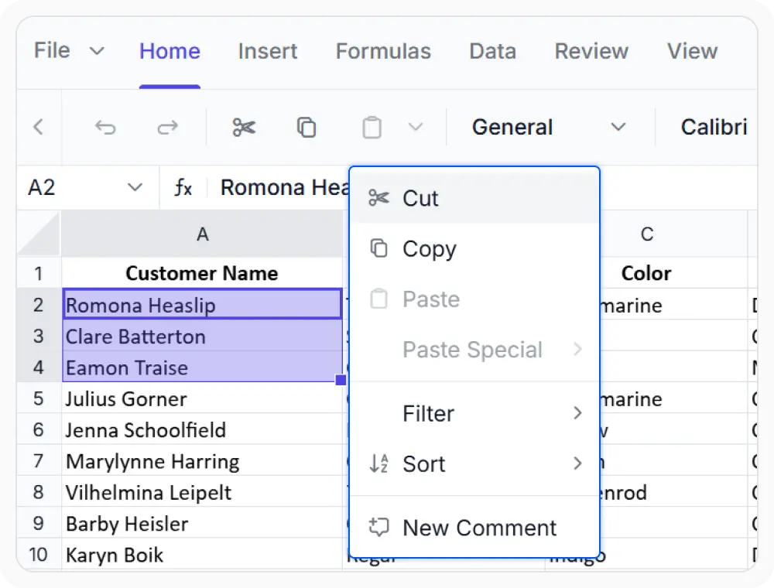Select New Comment in context menu
774x588 pixels.
point(474,528)
